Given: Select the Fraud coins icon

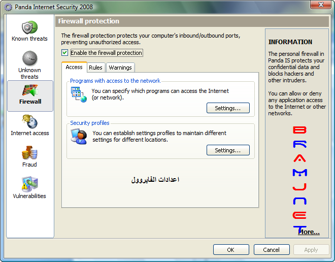Looking at the screenshot, I should (x=29, y=153).
